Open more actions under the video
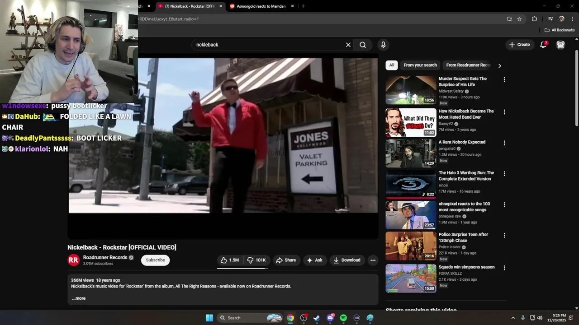The height and width of the screenshot is (325, 579). coord(373,260)
